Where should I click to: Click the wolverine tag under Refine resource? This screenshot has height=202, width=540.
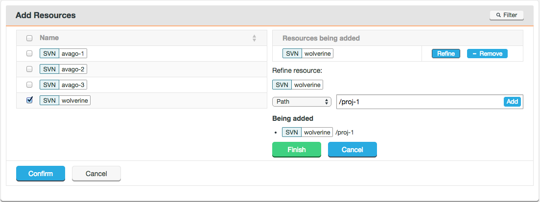[307, 85]
